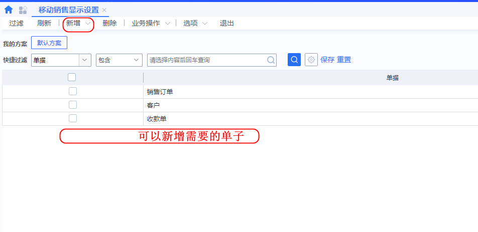Viewport: 478px width, 232px height.
Task: Click 过滤 in the toolbar
Action: (x=17, y=23)
